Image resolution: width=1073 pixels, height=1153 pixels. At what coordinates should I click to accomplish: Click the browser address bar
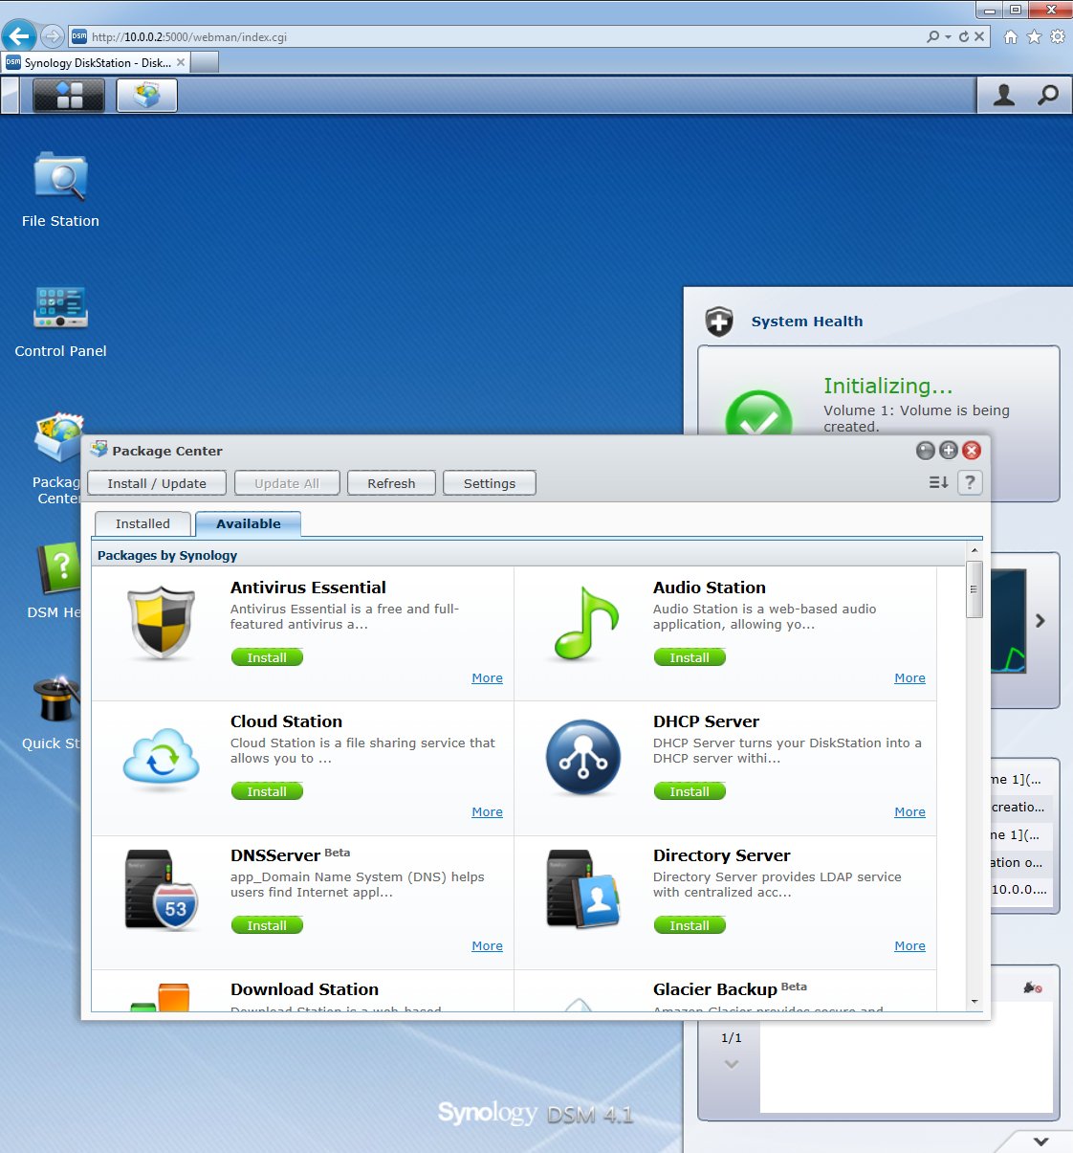coord(497,37)
